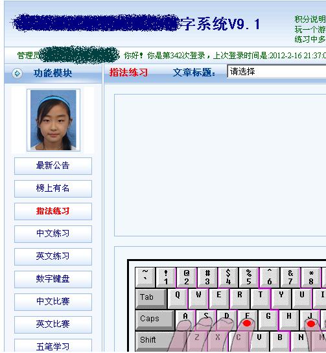Click the H key on virtual keyboard
Image resolution: width=326 pixels, height=353 pixels.
click(289, 320)
